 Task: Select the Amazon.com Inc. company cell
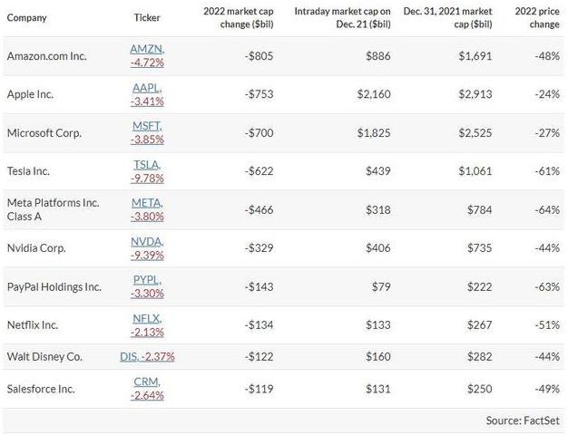47,56
